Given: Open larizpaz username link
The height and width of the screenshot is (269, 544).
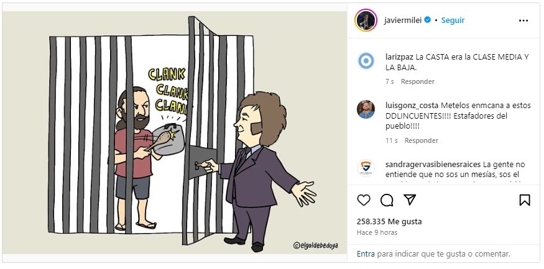Looking at the screenshot, I should tap(399, 57).
